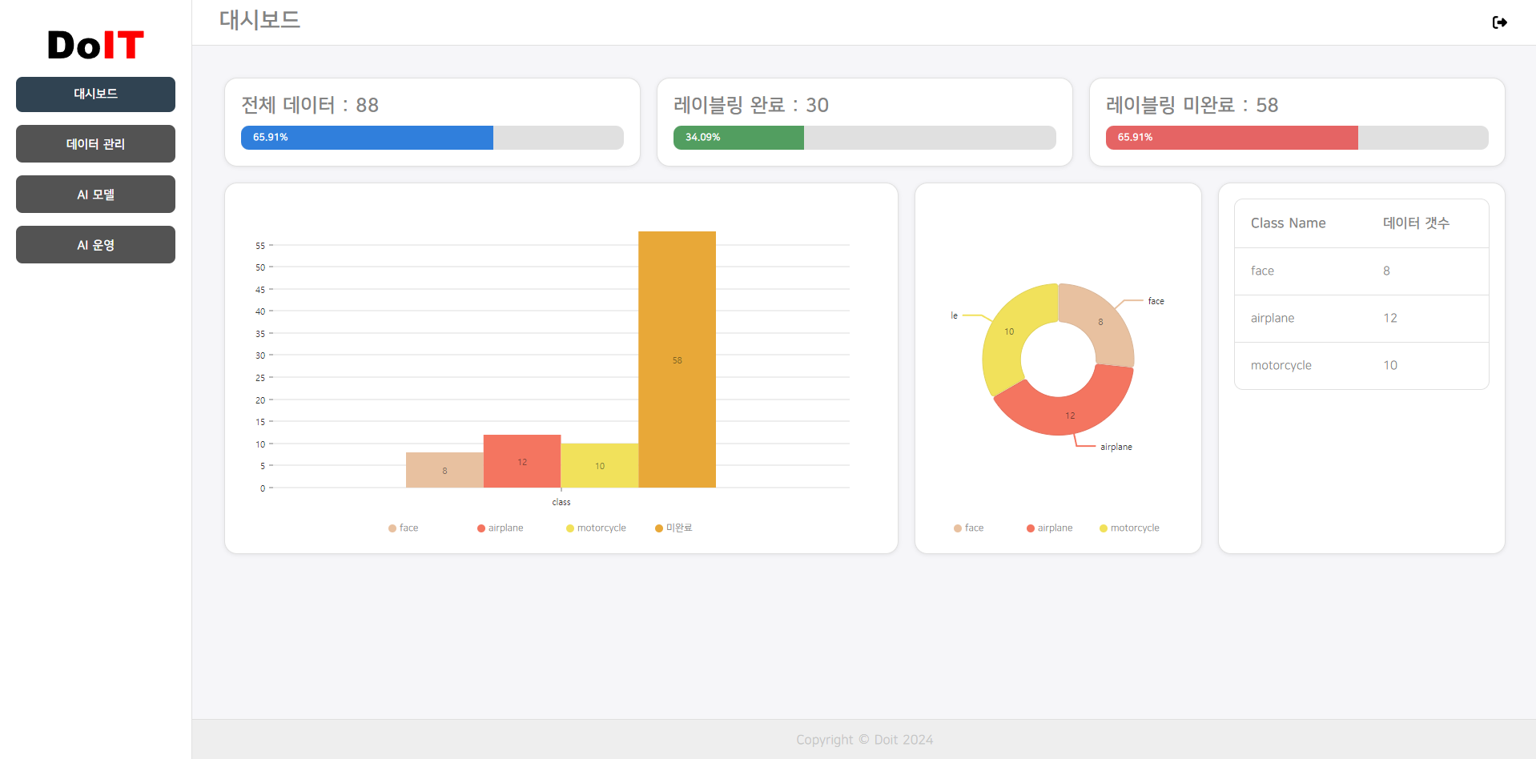Click the 레이블링 미완료 : 58 heading
The width and height of the screenshot is (1536, 759).
click(x=1192, y=105)
